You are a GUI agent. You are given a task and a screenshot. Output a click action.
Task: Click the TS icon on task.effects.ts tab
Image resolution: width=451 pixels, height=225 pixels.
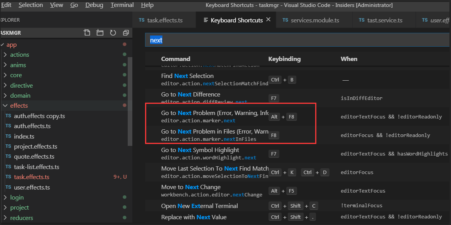[142, 20]
